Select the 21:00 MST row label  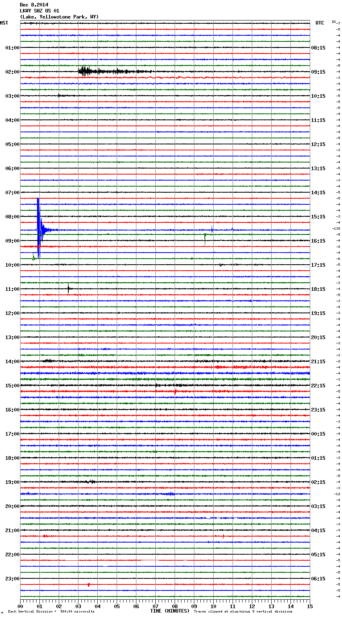pyautogui.click(x=12, y=531)
